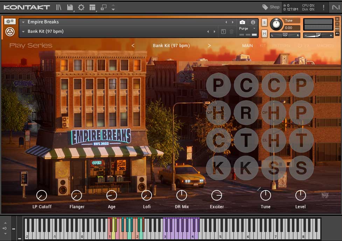Click the Age knob
Screen dimensions: 342x241
[x=112, y=195]
